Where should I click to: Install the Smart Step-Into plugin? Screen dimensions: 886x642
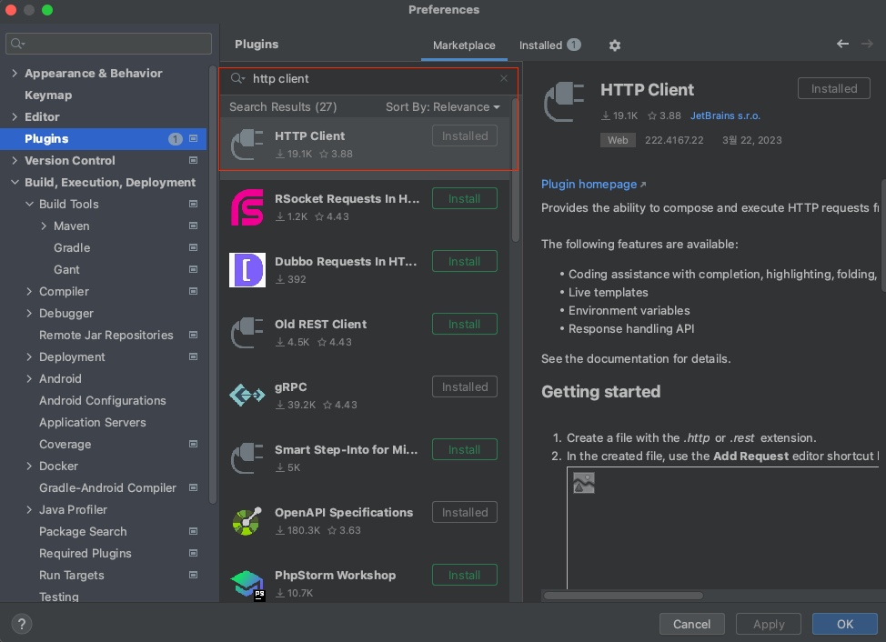[x=465, y=449]
